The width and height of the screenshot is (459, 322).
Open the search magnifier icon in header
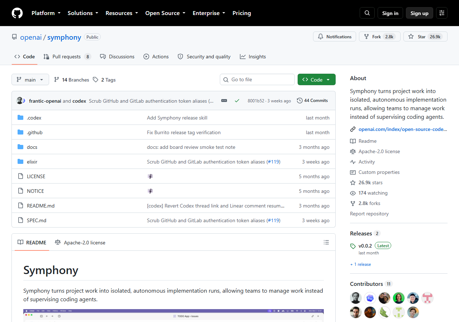pyautogui.click(x=367, y=13)
